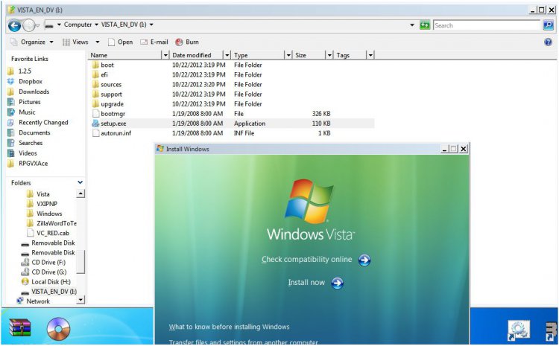Image resolution: width=559 pixels, height=346 pixels.
Task: Click the Forward navigation arrow
Action: (x=29, y=25)
